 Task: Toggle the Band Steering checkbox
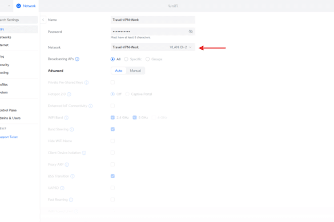tap(112, 129)
